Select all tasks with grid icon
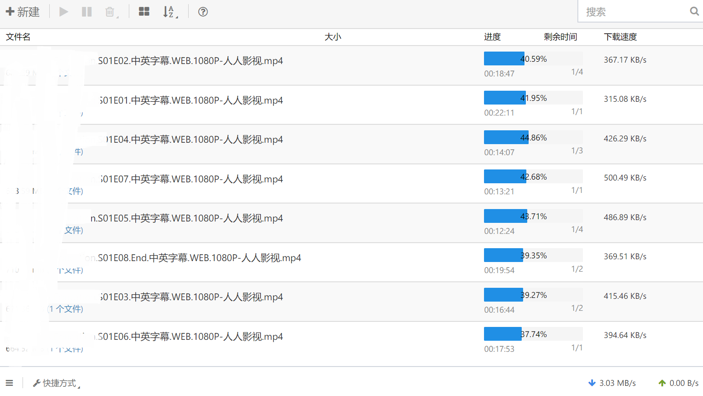This screenshot has height=396, width=703. [x=144, y=12]
